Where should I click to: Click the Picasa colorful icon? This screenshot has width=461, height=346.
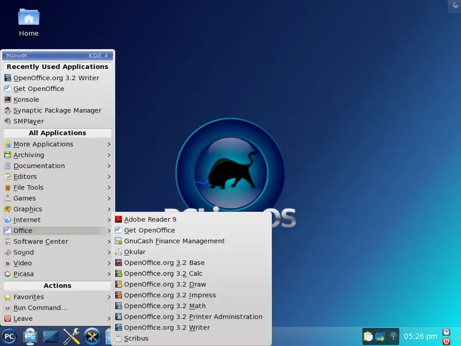point(7,274)
